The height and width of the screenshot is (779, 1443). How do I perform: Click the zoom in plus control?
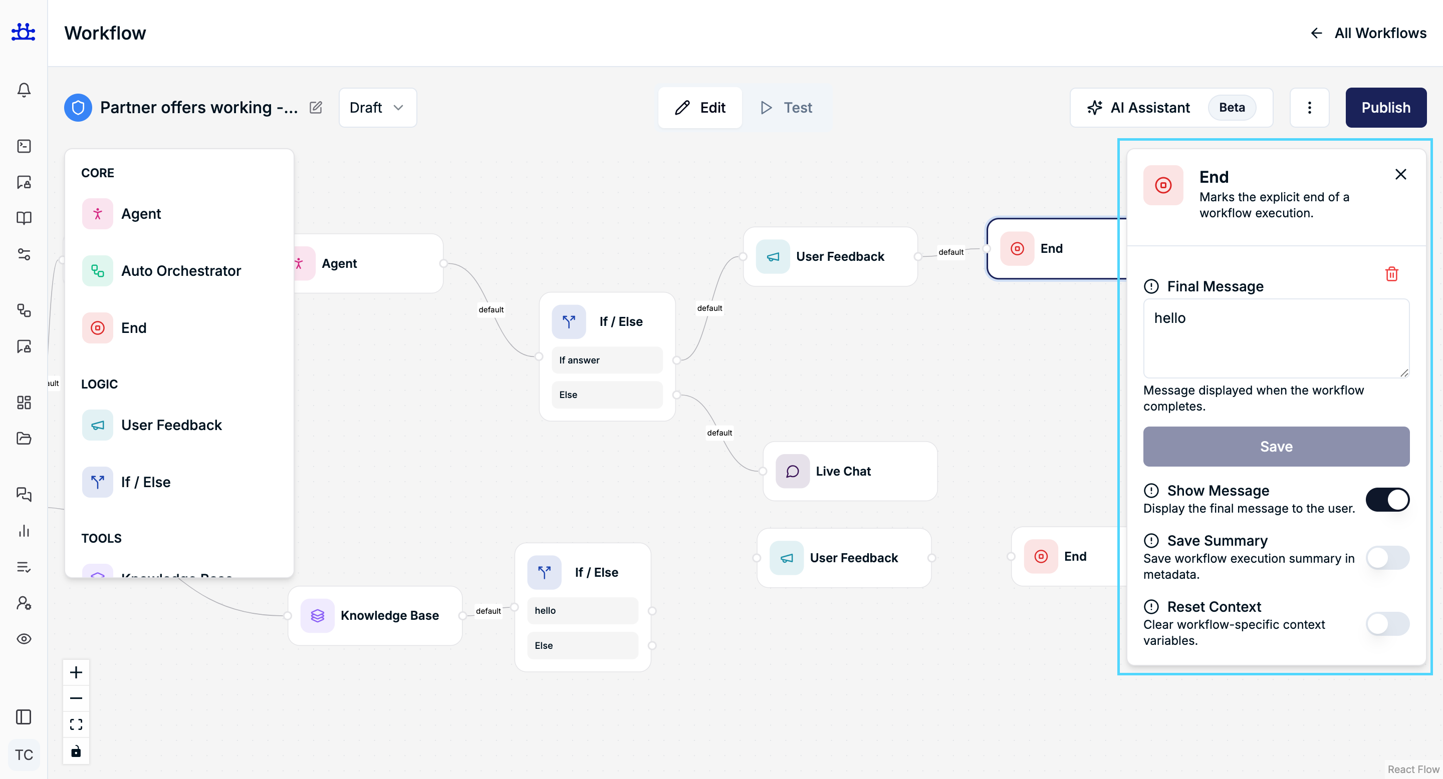76,672
